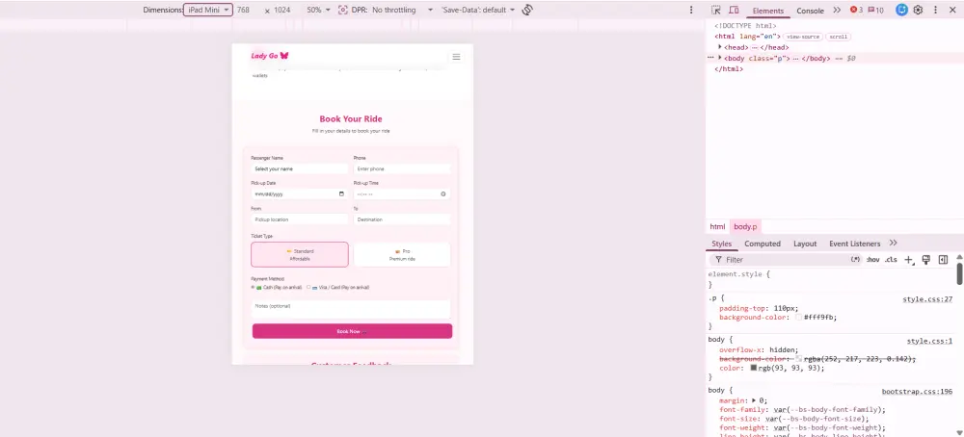
Task: Open the style.css:1 source link
Action: (929, 341)
